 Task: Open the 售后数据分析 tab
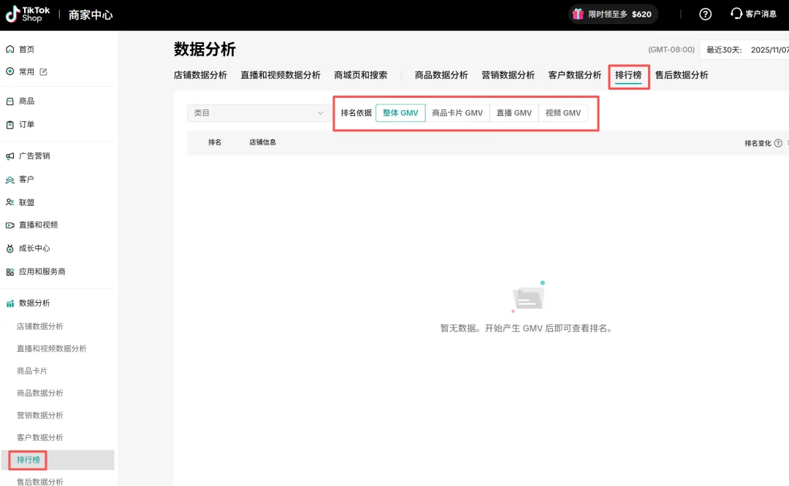click(681, 75)
